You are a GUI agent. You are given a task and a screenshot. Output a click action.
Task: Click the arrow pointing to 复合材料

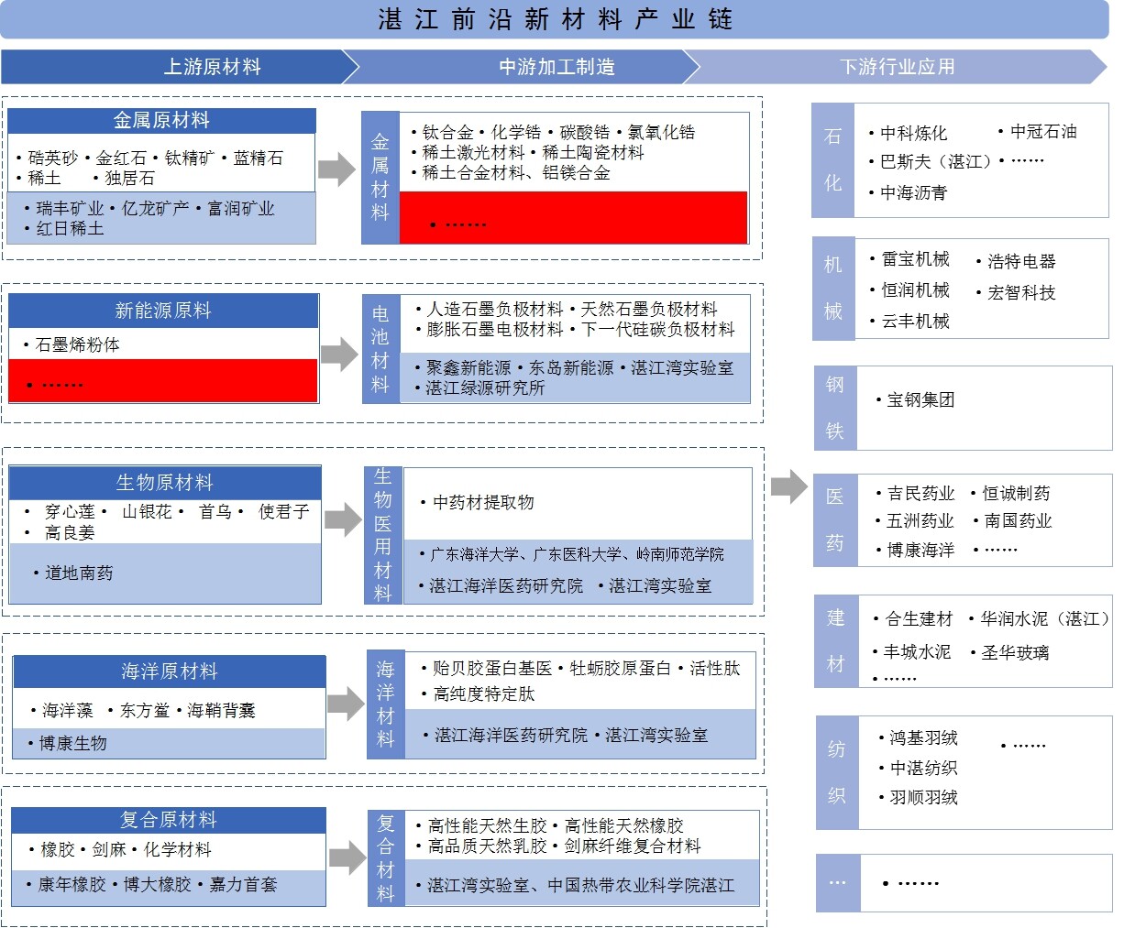pyautogui.click(x=347, y=857)
